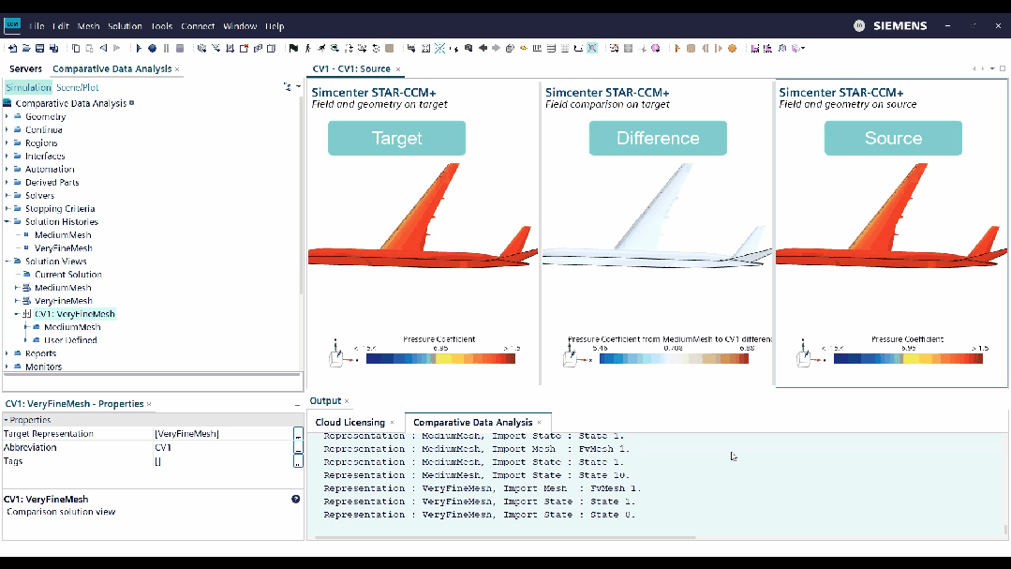Screen dimensions: 1011x569
Task: Open the Solution menu
Action: pyautogui.click(x=125, y=26)
